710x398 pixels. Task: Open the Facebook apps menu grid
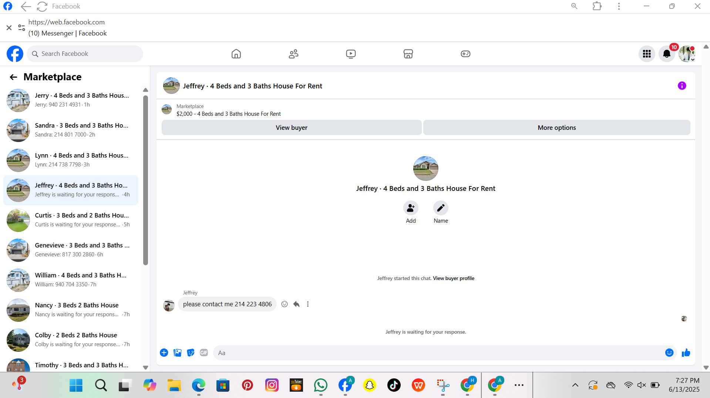coord(647,54)
